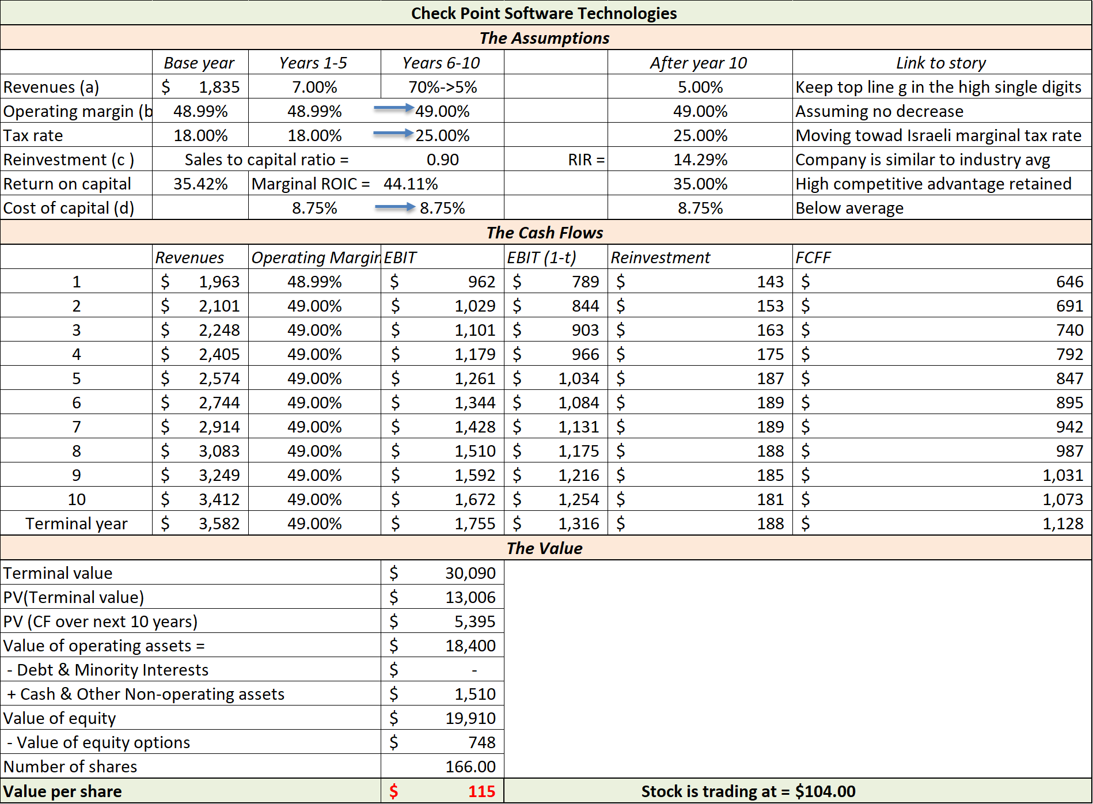Click year 2 FCFF value 691
Viewport: 1093px width, 804px height.
[x=1069, y=306]
